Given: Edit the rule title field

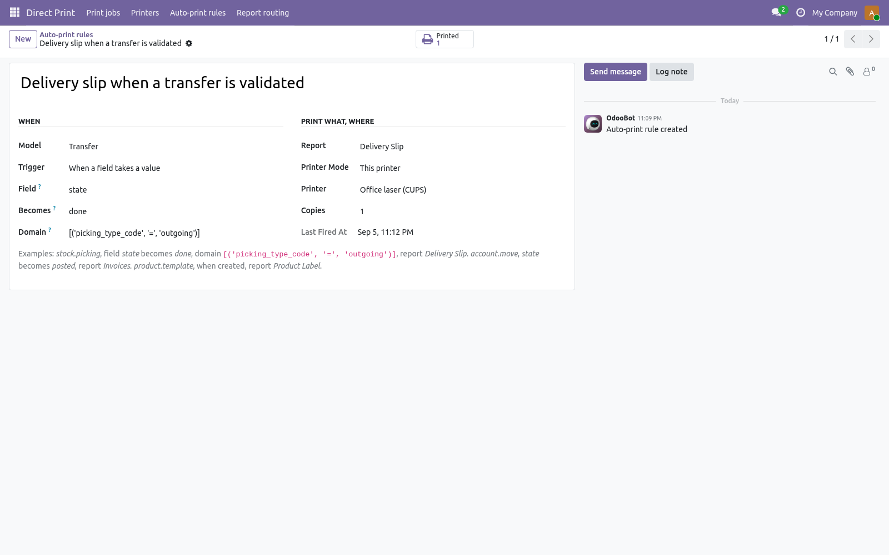Looking at the screenshot, I should tap(292, 83).
